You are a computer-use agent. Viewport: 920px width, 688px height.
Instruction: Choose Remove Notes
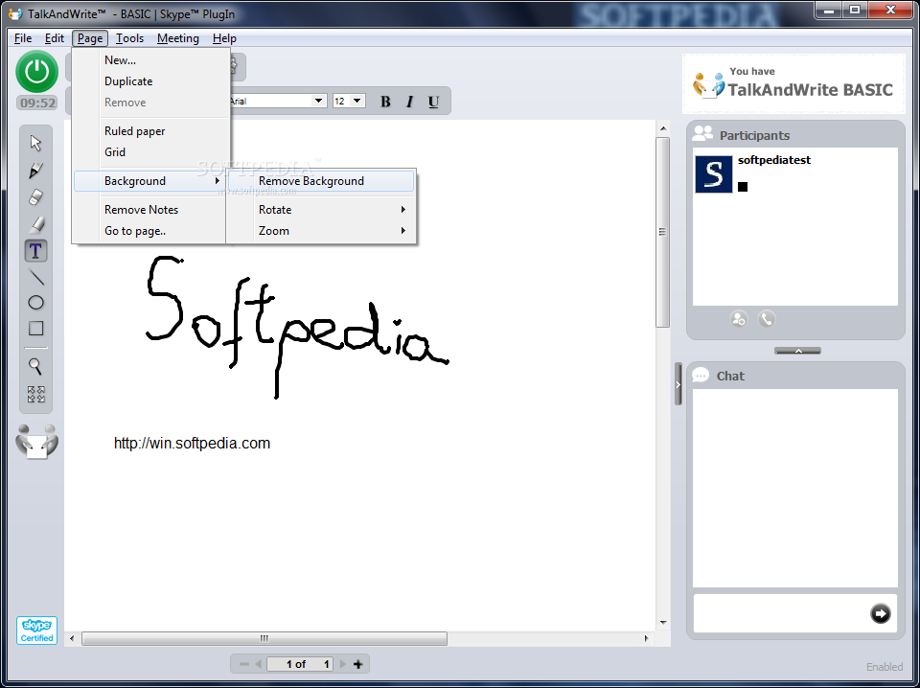(x=149, y=210)
